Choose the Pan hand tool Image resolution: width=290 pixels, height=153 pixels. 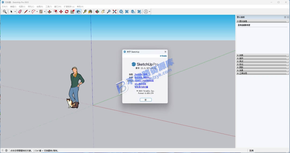[x=103, y=12]
